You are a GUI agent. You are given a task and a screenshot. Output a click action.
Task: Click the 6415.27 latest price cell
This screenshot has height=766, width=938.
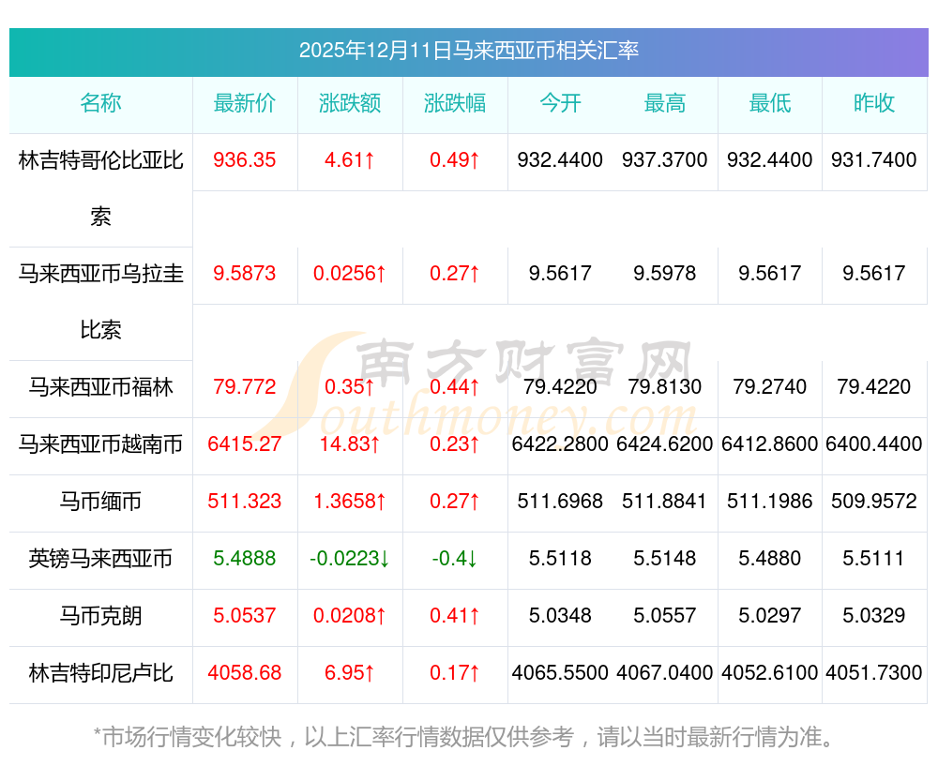point(245,444)
